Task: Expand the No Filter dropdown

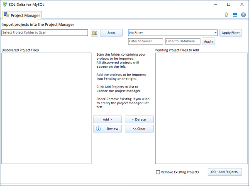Action: 215,33
